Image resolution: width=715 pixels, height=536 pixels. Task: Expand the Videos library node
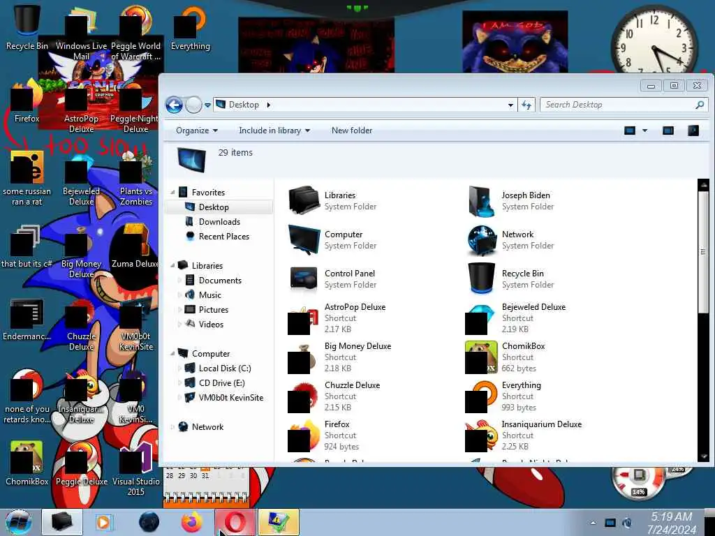[179, 324]
